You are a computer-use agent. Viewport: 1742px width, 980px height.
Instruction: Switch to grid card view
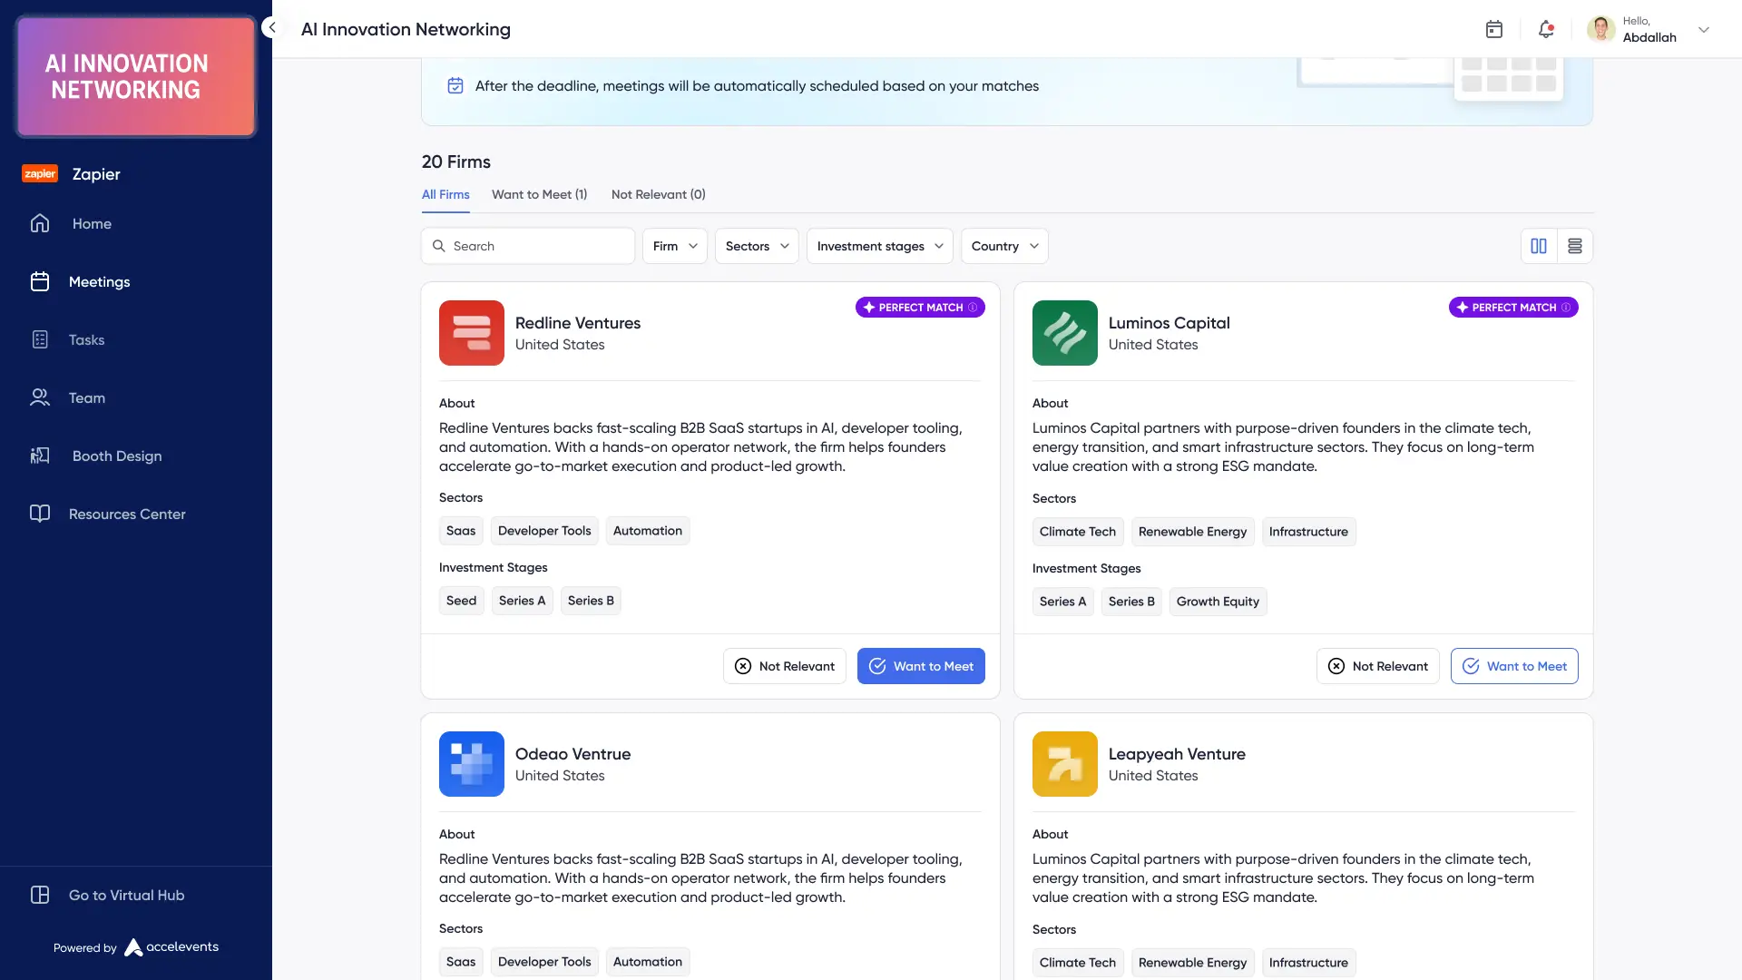pos(1539,246)
